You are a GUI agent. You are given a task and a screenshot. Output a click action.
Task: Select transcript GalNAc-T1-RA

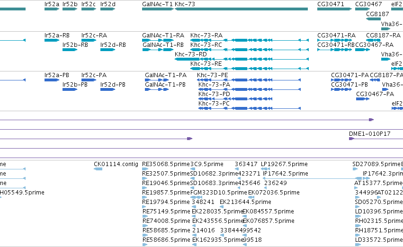pyautogui.click(x=163, y=35)
